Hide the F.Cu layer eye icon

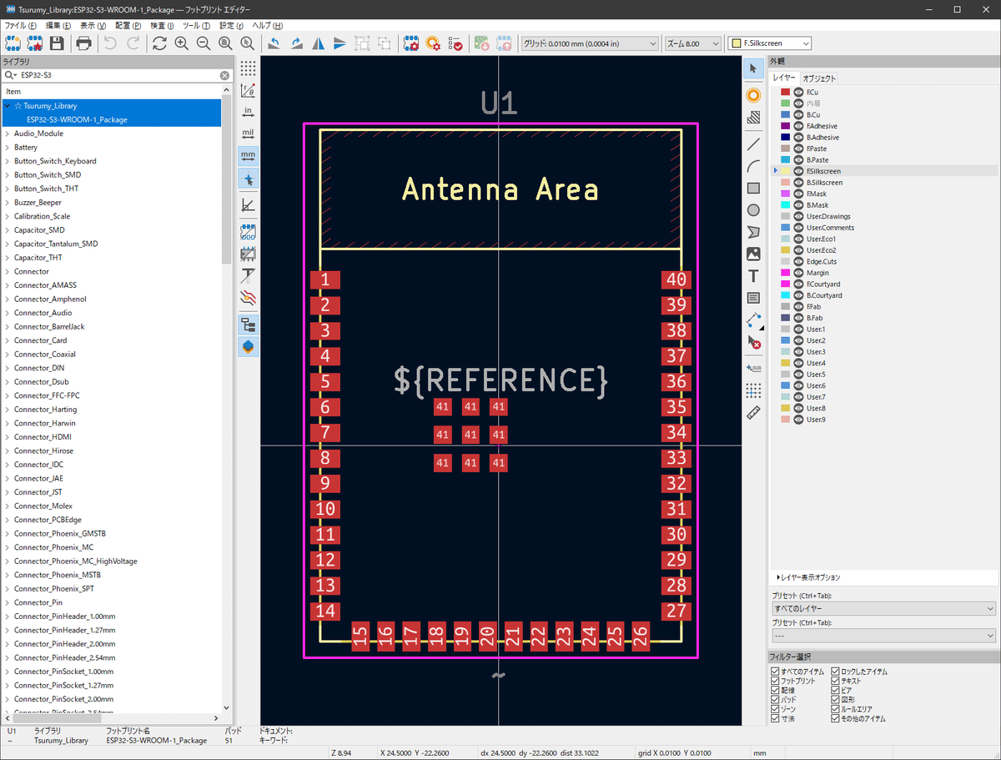point(798,92)
